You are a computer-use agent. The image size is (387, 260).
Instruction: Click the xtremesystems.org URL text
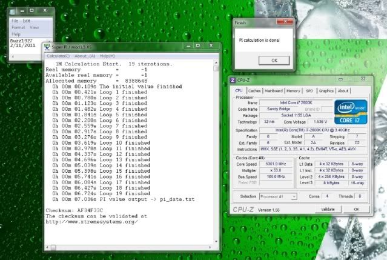pos(92,222)
